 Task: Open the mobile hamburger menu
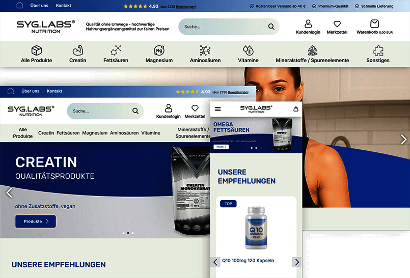pos(218,109)
